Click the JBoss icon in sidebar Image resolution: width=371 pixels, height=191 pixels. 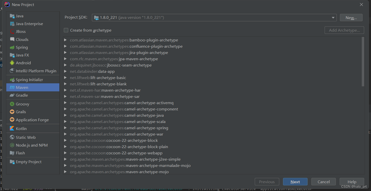tap(12, 32)
